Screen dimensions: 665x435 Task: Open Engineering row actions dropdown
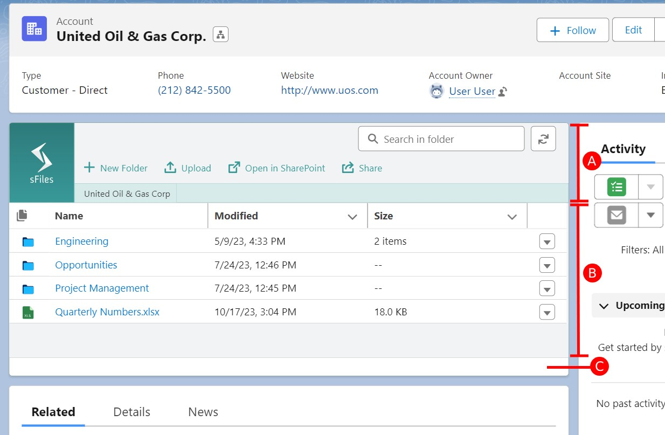(547, 241)
